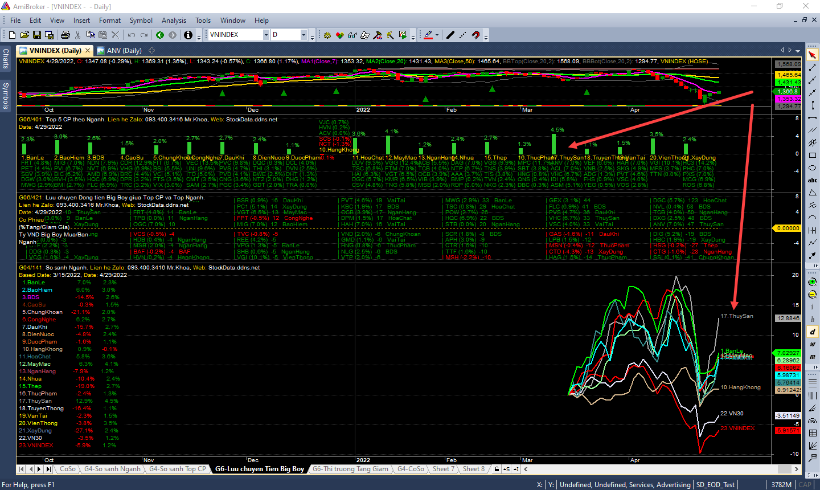Expand the Charts side panel

6,59
